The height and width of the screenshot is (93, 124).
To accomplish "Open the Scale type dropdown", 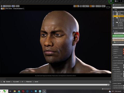I will click(115, 53).
